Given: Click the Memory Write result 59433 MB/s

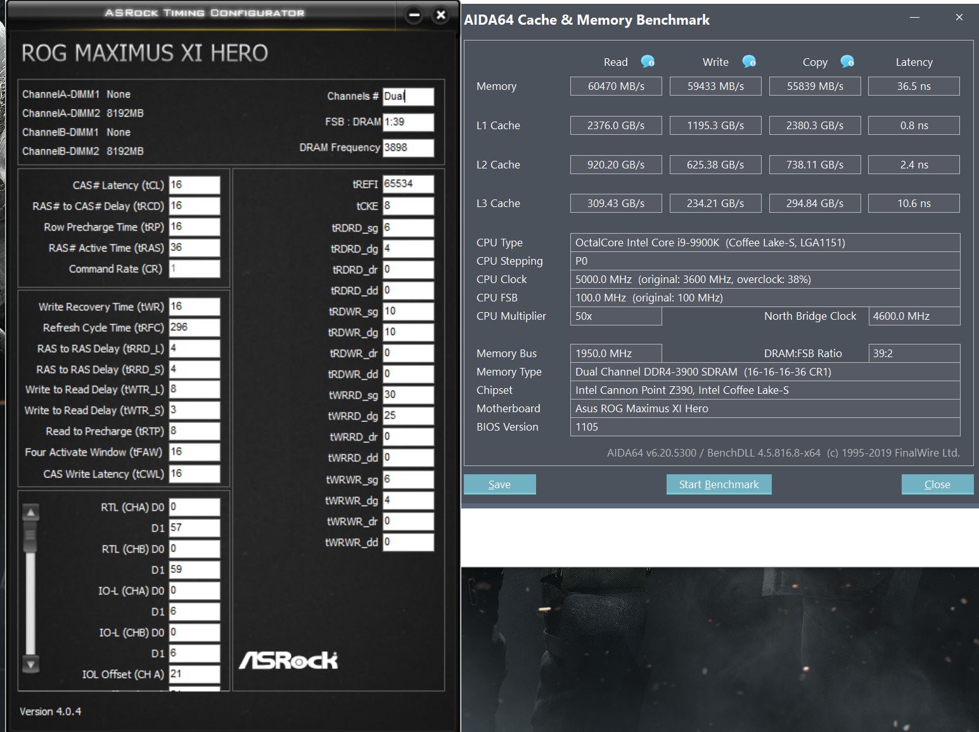Looking at the screenshot, I should [715, 86].
